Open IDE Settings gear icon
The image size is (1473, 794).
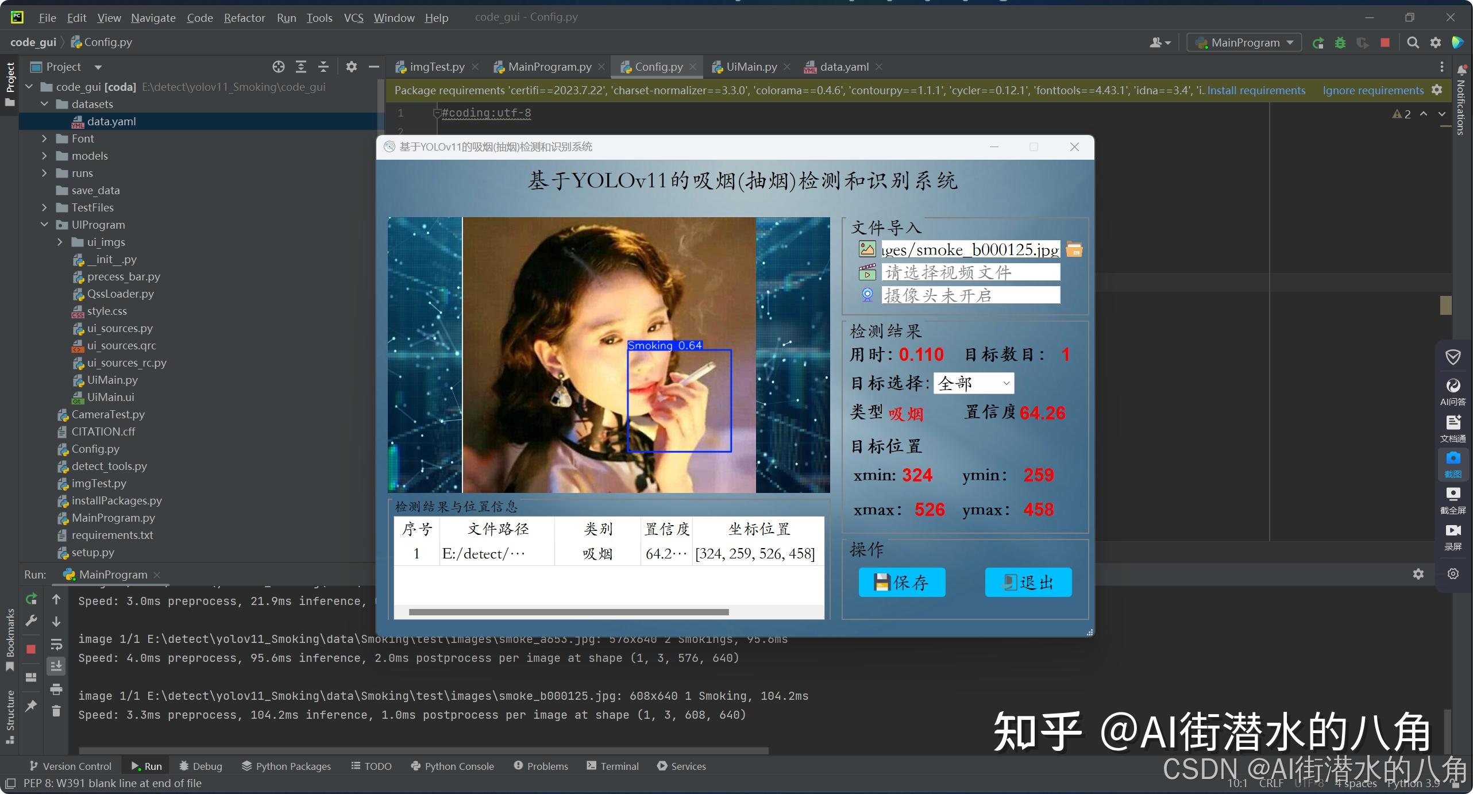[1435, 43]
